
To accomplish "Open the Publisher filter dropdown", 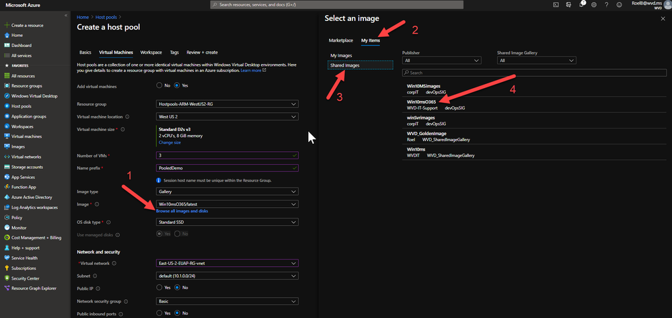I will pyautogui.click(x=442, y=61).
